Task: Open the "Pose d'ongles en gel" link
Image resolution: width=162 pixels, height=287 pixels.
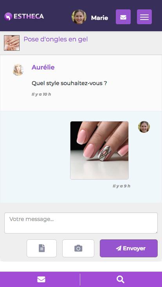Action: click(56, 39)
